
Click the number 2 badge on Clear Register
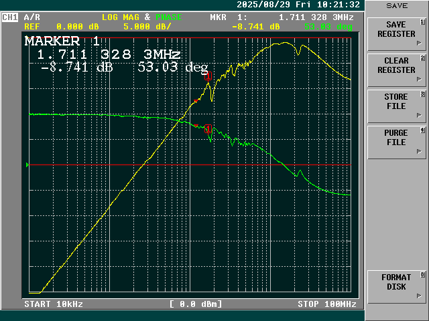click(422, 59)
